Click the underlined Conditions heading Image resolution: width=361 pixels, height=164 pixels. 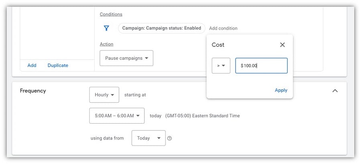click(111, 14)
